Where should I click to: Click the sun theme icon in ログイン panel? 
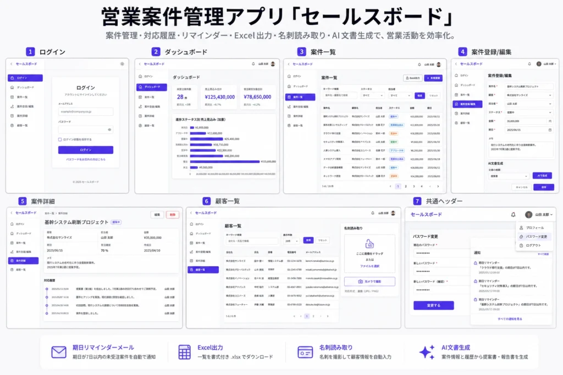pos(122,64)
